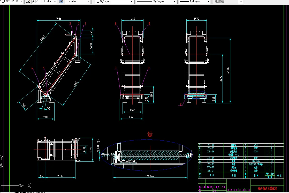Select the detail marker I near right view
Image resolution: width=289 pixels, height=193 pixels.
click(x=181, y=105)
